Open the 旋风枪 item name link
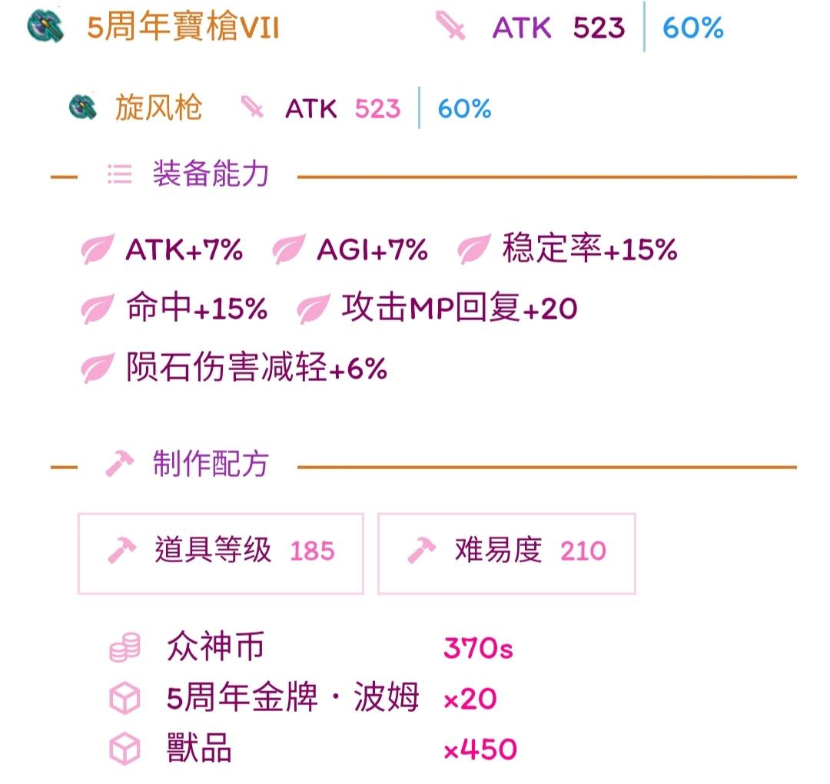 (159, 108)
